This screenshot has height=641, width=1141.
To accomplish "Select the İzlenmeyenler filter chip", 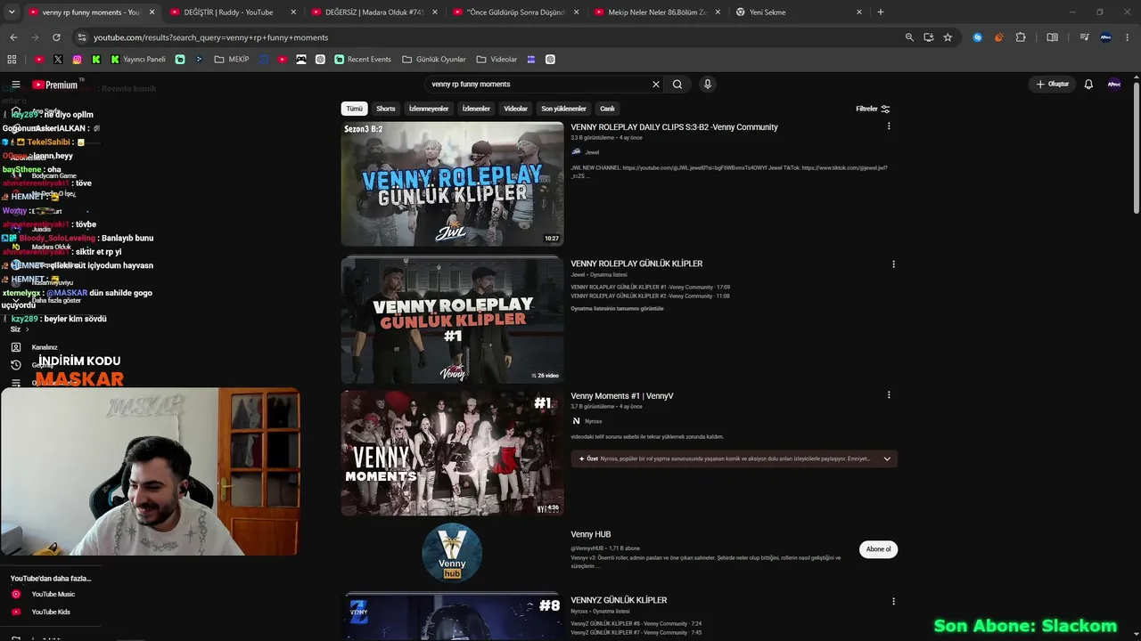I will tap(429, 109).
